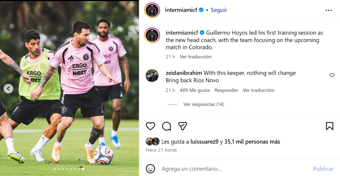This screenshot has height=176, width=340.
Task: Save post with the bookmark icon
Action: click(330, 126)
